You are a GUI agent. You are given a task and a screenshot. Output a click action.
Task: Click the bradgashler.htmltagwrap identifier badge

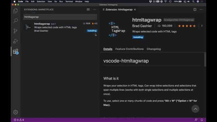[179, 20]
